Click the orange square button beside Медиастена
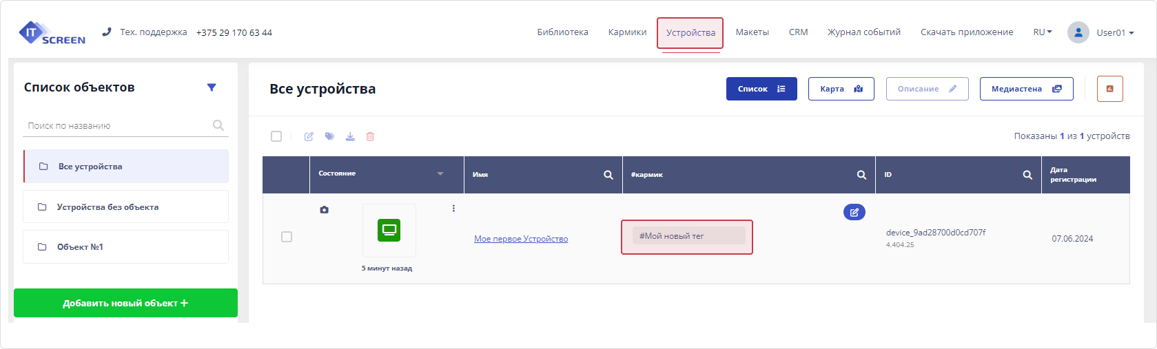The image size is (1157, 349). click(x=1110, y=89)
